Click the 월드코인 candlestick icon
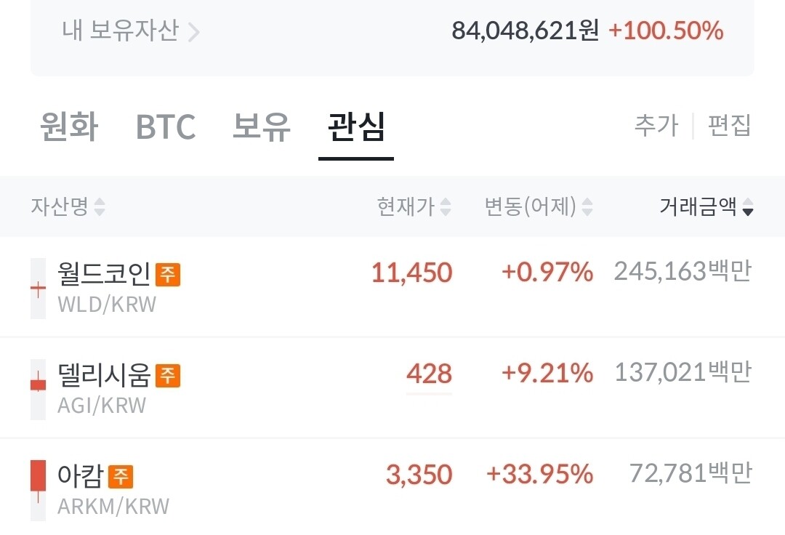This screenshot has width=785, height=535. coord(38,288)
